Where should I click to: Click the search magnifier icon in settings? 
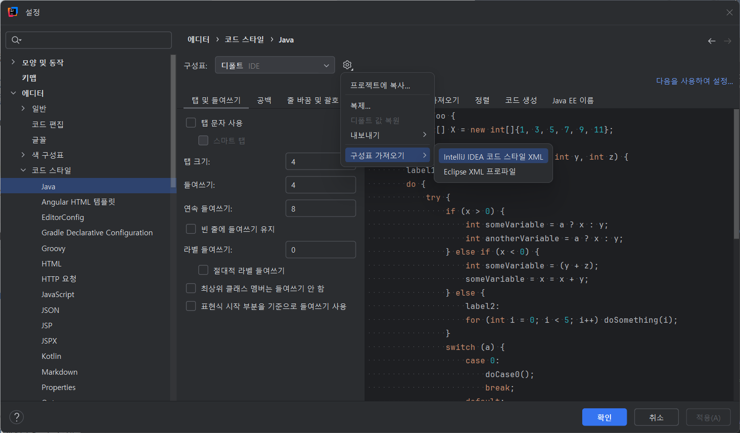[x=16, y=40]
